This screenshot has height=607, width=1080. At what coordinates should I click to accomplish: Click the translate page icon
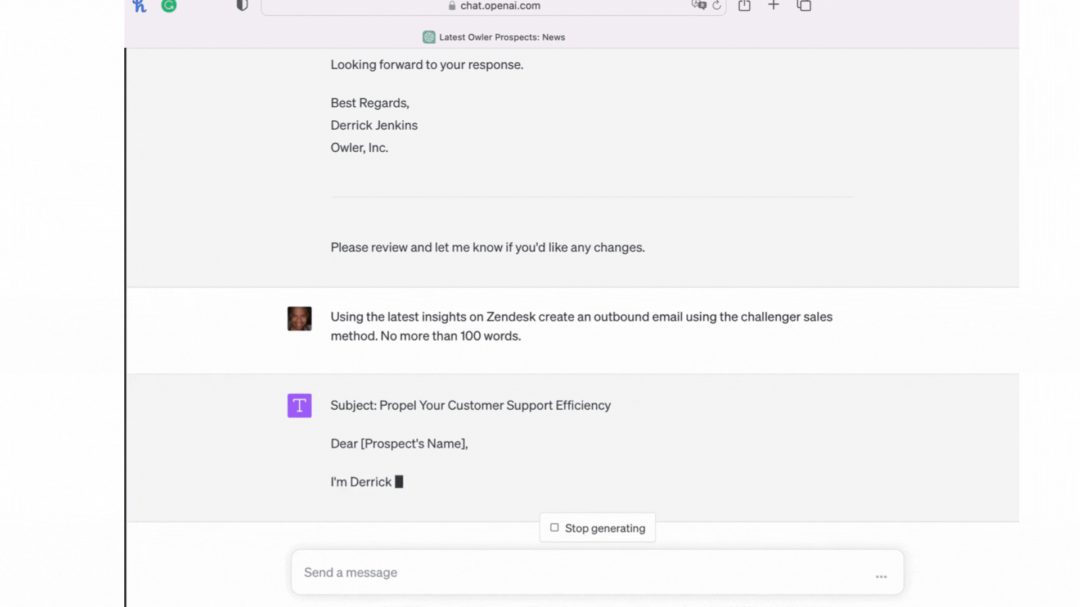point(699,5)
